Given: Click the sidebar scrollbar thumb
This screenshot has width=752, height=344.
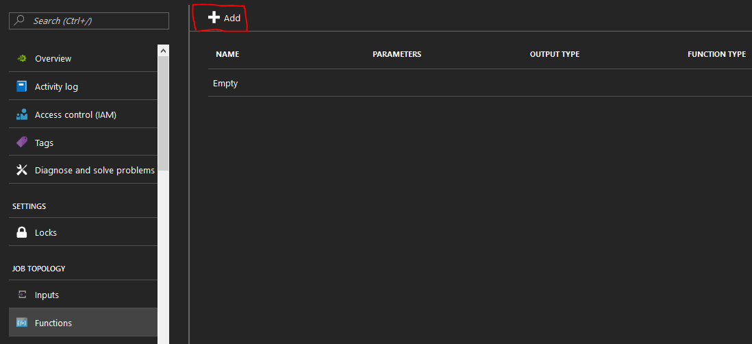Looking at the screenshot, I should pyautogui.click(x=163, y=113).
